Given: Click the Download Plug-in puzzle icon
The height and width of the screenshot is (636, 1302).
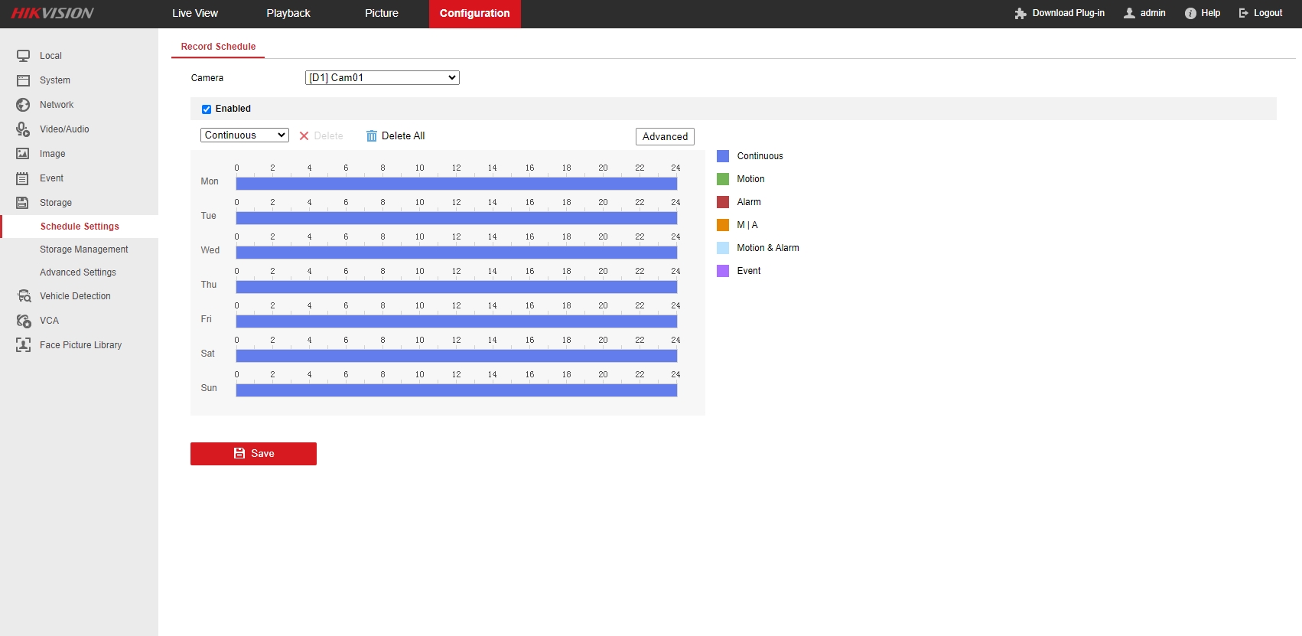Looking at the screenshot, I should point(1020,13).
